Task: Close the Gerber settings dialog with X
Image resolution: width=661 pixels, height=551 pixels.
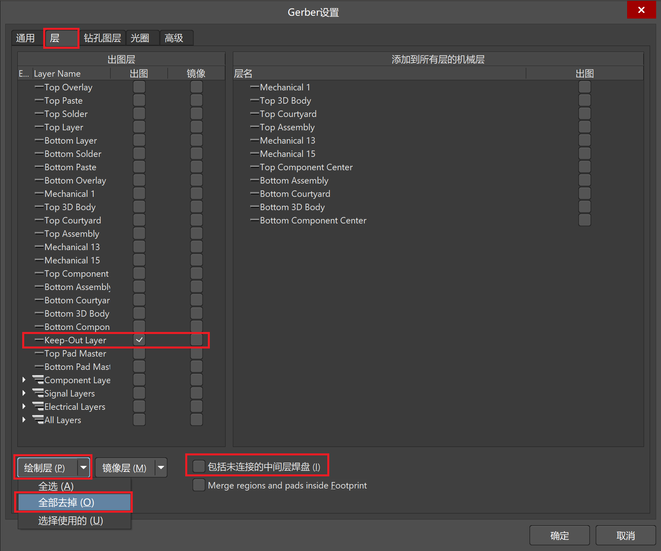Action: pos(641,10)
